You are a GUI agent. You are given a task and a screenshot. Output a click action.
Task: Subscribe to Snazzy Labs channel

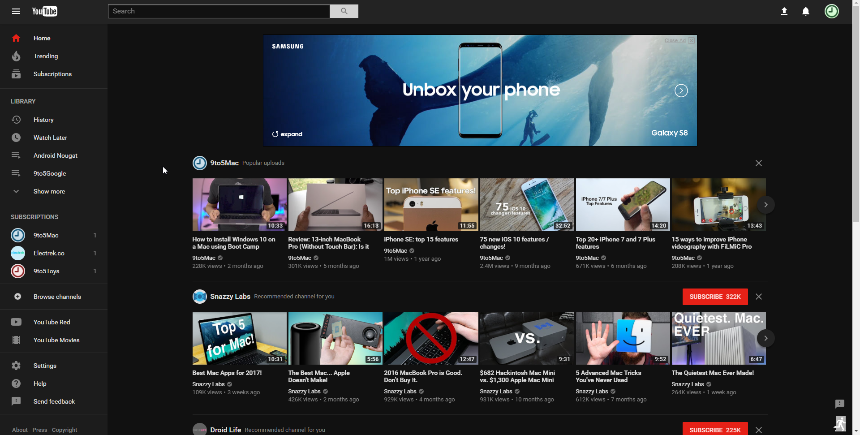pos(715,297)
